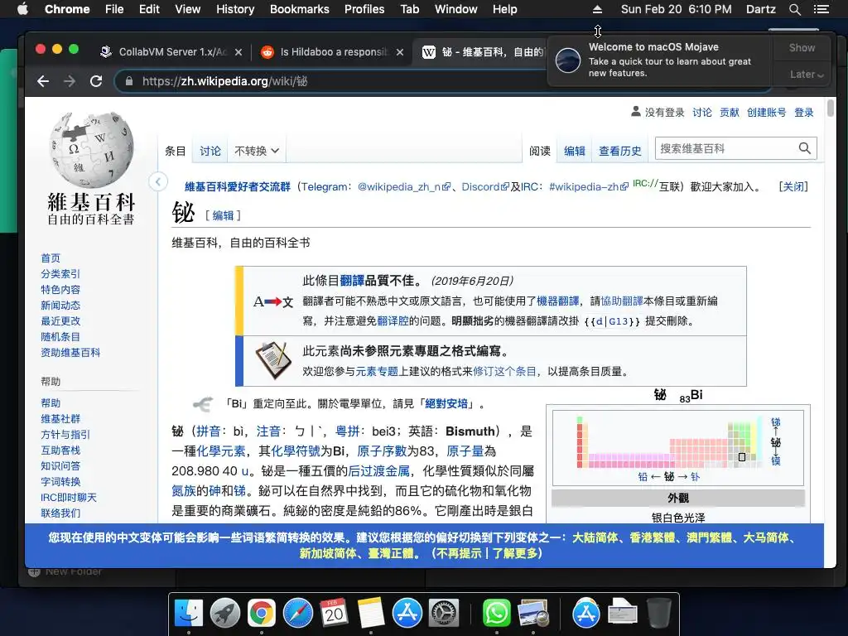848x636 pixels.
Task: Open the second App Store icon beside Preview
Action: [586, 614]
